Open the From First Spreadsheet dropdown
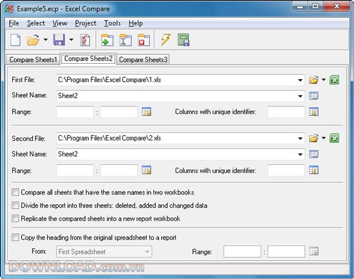The height and width of the screenshot is (279, 354). click(104, 252)
